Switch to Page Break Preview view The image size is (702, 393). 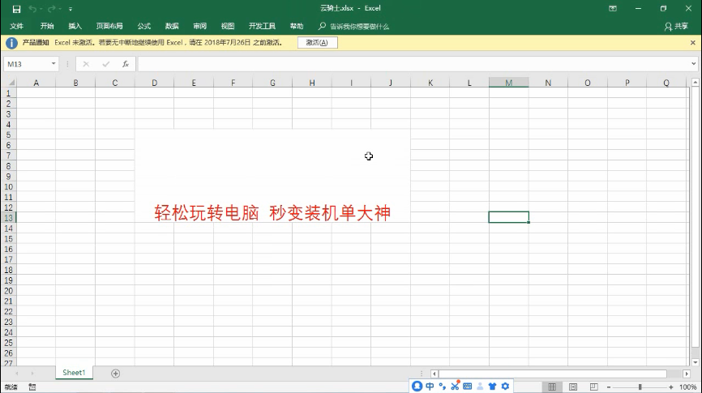[593, 387]
